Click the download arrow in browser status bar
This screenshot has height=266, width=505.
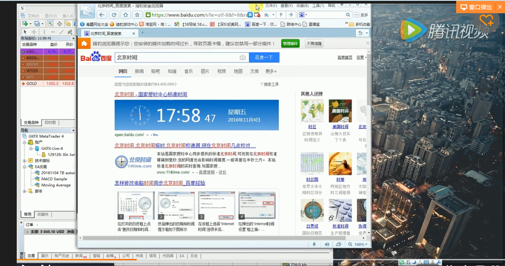314,244
